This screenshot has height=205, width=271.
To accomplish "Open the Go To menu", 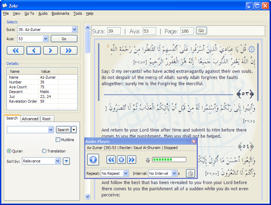I will (x=29, y=13).
